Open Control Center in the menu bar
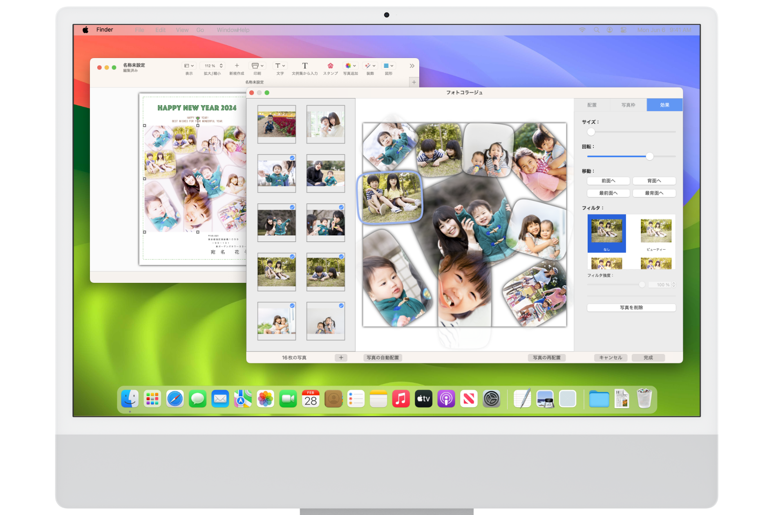Image resolution: width=774 pixels, height=515 pixels. point(623,30)
